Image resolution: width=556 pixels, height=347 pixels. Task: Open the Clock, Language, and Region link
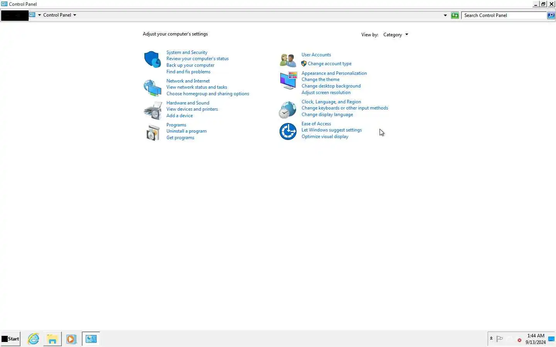[x=331, y=102]
